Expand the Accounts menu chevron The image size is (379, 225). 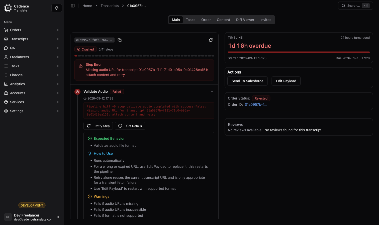[58, 93]
